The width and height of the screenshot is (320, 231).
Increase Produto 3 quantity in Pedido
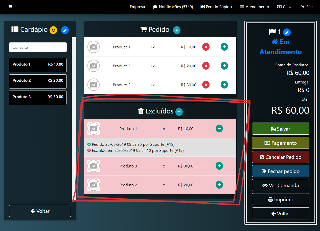tap(224, 85)
